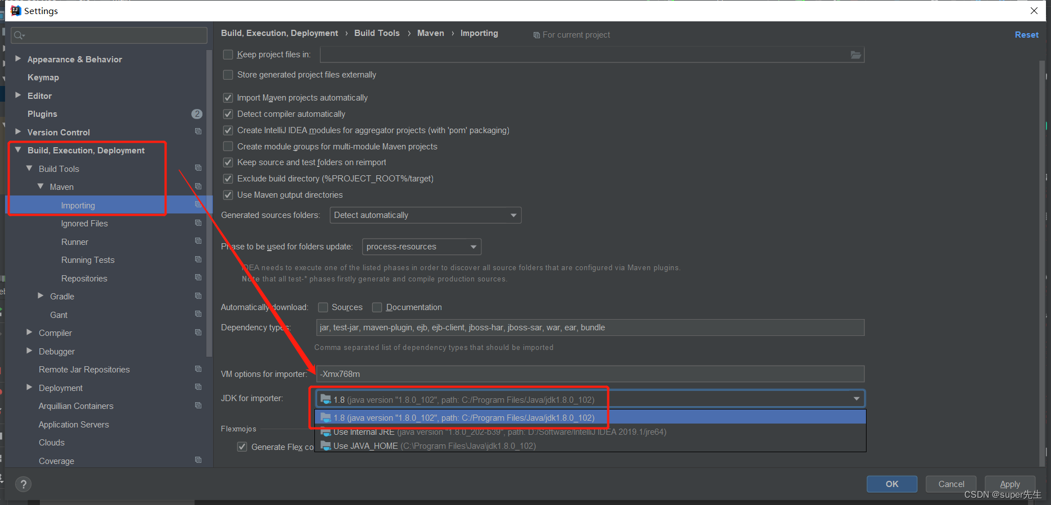Click the project-level icon beside Gradle
This screenshot has width=1051, height=505.
pyautogui.click(x=198, y=296)
